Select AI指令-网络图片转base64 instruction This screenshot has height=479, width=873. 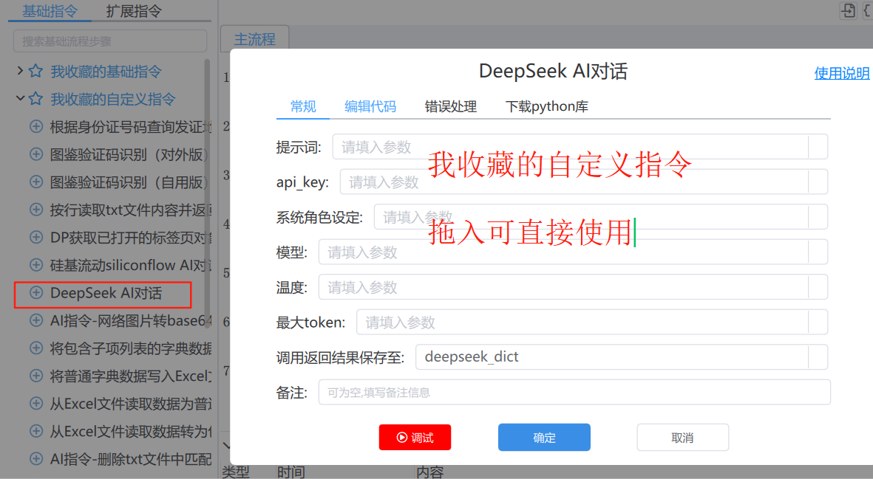point(130,320)
